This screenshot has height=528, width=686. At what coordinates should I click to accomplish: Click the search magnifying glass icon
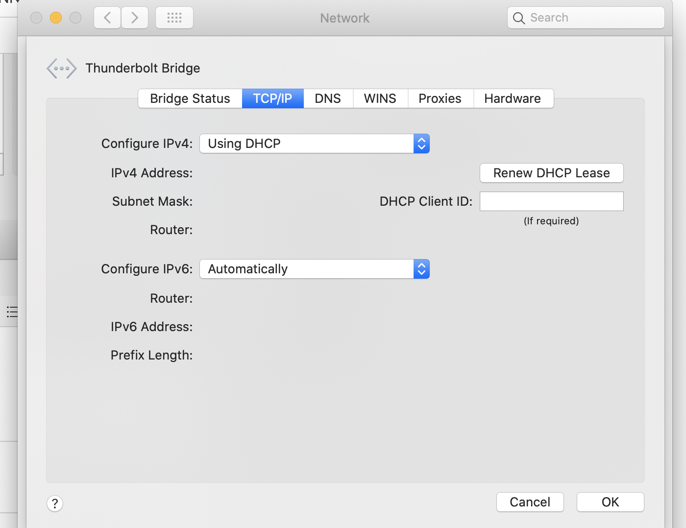pos(519,18)
